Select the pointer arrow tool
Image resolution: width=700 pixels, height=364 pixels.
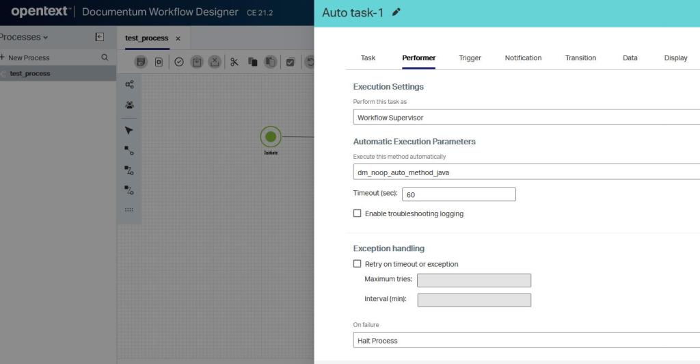point(129,131)
